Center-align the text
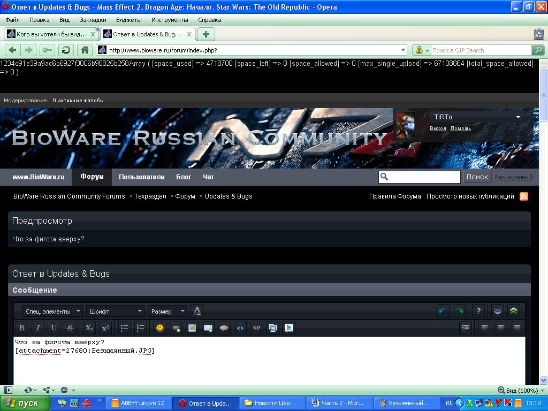 (x=500, y=328)
